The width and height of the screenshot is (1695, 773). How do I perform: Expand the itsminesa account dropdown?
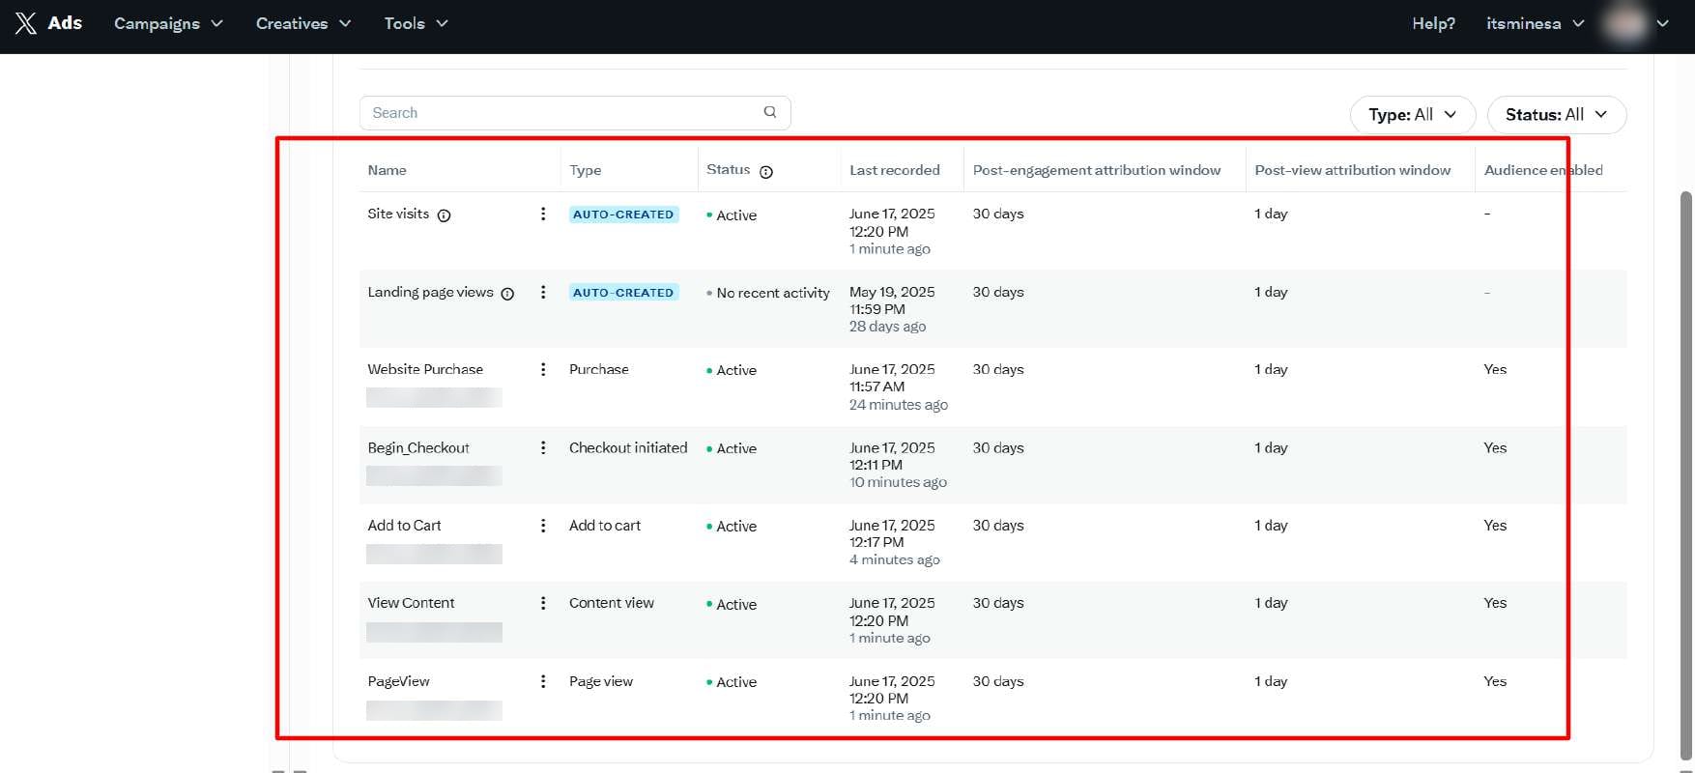pos(1535,23)
